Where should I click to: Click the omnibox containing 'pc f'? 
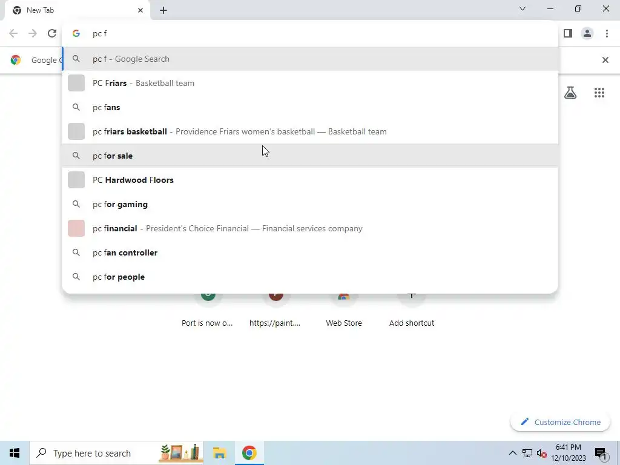click(x=309, y=34)
